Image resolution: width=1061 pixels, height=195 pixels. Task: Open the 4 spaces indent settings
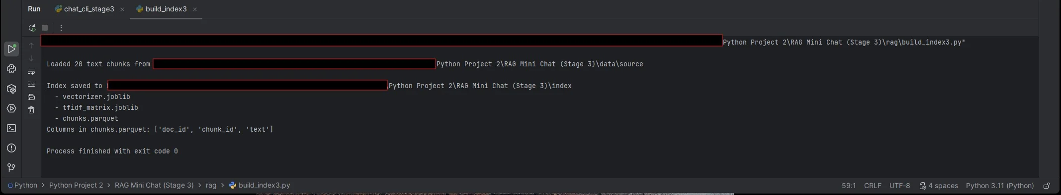coord(939,186)
